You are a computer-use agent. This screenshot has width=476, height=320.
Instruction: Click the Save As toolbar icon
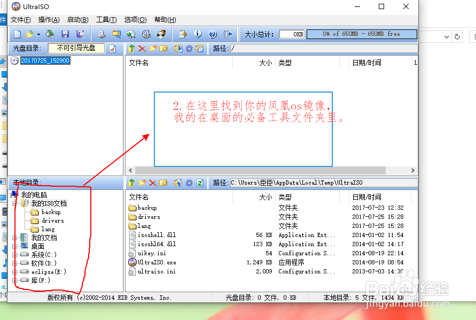[80, 34]
